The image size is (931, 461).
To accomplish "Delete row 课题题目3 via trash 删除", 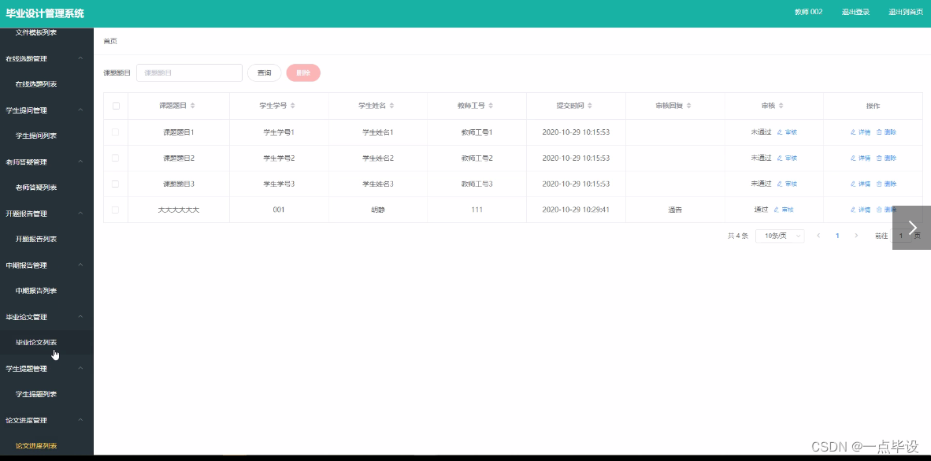I will pos(886,184).
